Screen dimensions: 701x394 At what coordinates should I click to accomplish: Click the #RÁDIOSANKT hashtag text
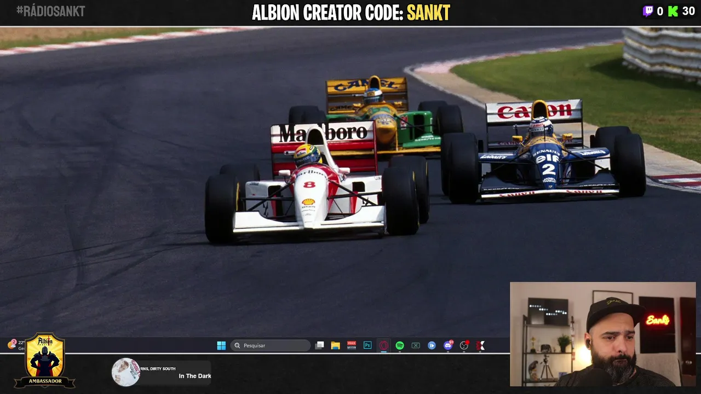50,11
